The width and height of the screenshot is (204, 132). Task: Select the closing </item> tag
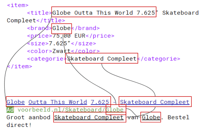[19, 66]
